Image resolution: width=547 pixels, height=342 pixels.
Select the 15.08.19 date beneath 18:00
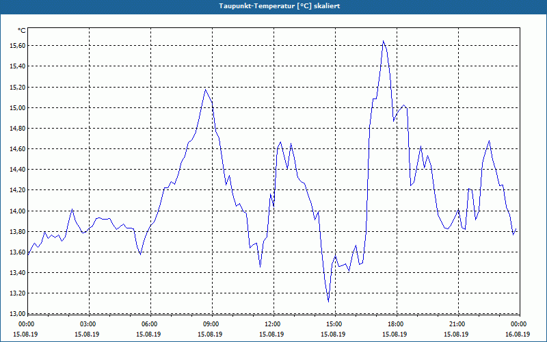(x=395, y=334)
